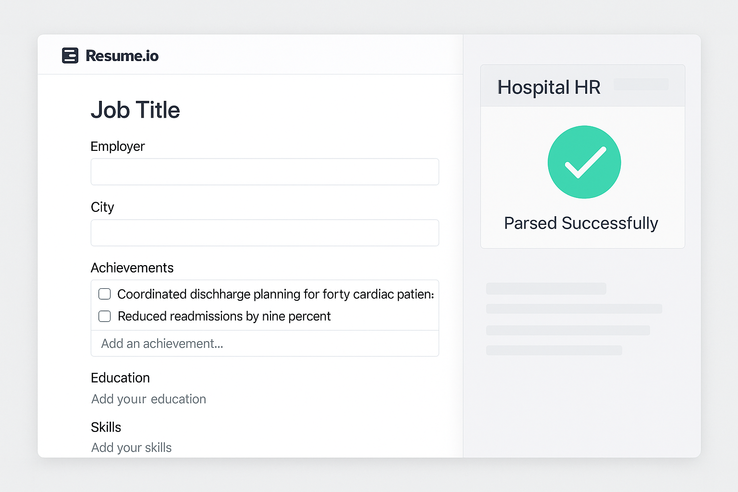Click the Achievements field label
This screenshot has height=492, width=738.
click(132, 268)
